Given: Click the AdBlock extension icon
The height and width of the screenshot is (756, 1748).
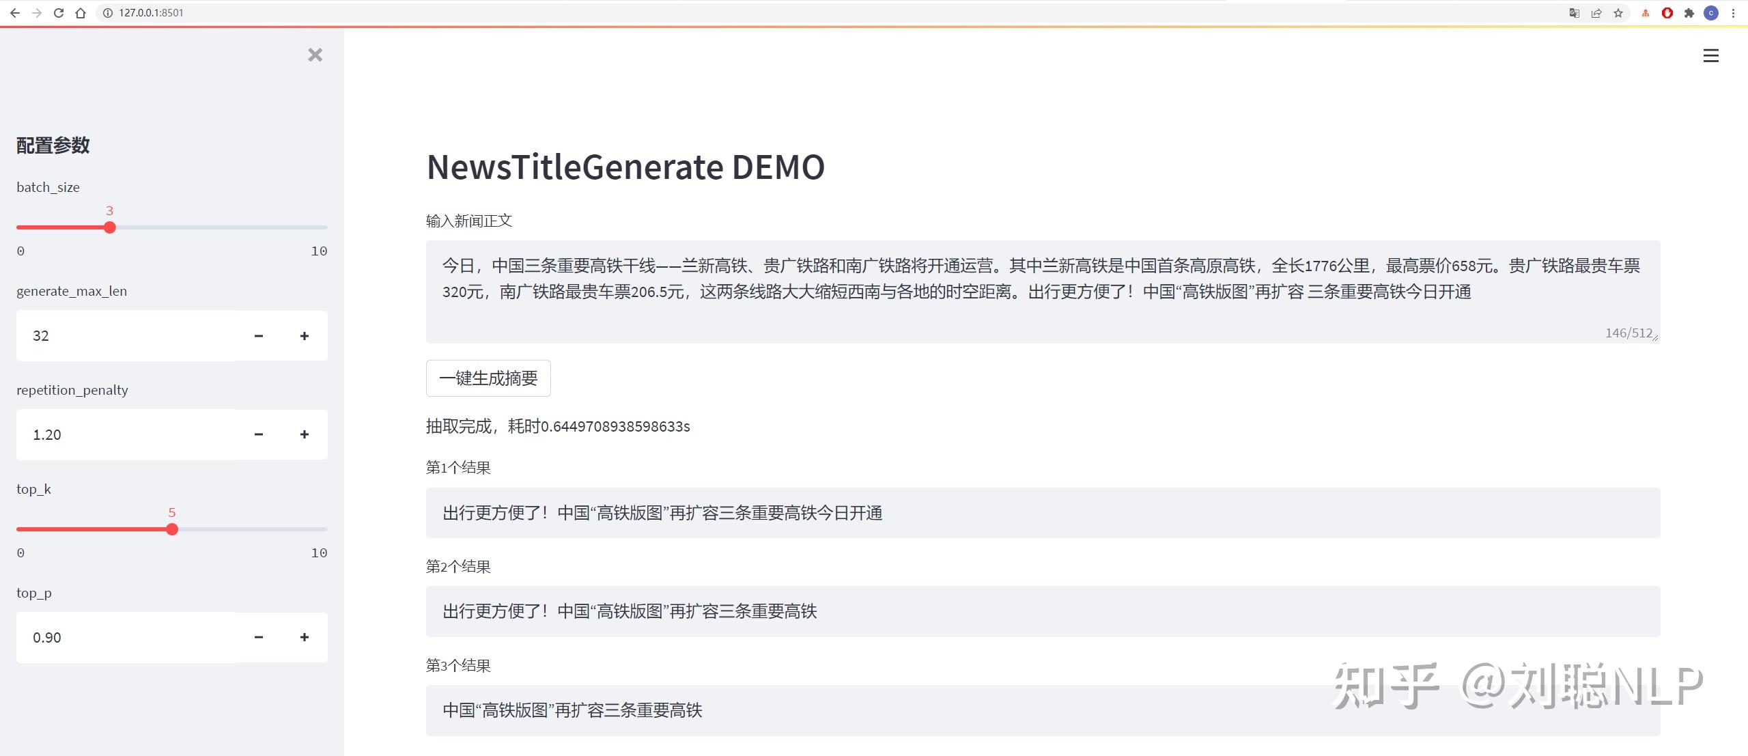Looking at the screenshot, I should point(1666,12).
